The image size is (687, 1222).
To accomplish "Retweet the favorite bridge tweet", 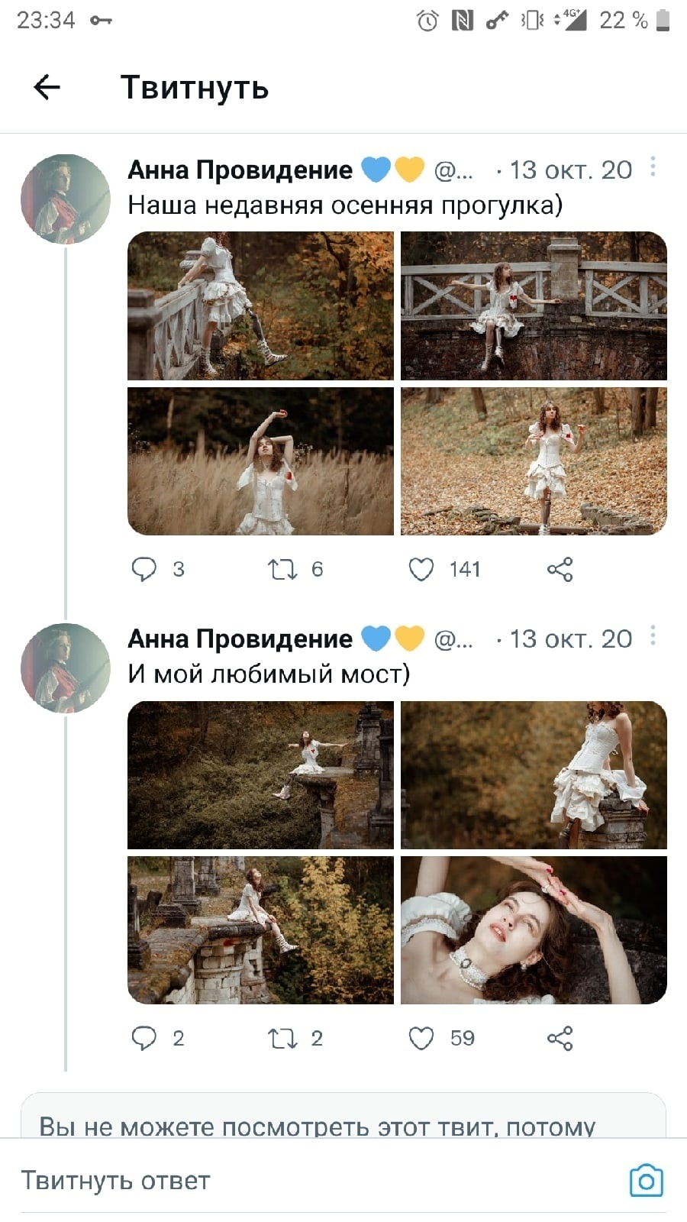I will click(x=282, y=1038).
